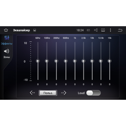Click the 1k band slider handle

coord(75,61)
